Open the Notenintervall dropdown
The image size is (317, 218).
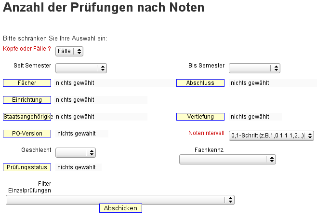[271, 136]
